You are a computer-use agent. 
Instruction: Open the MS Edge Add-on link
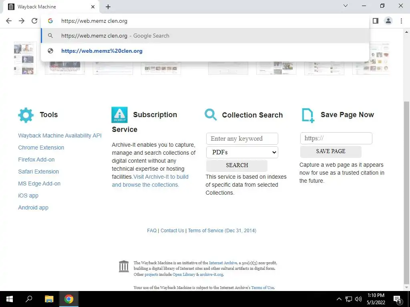pyautogui.click(x=39, y=183)
